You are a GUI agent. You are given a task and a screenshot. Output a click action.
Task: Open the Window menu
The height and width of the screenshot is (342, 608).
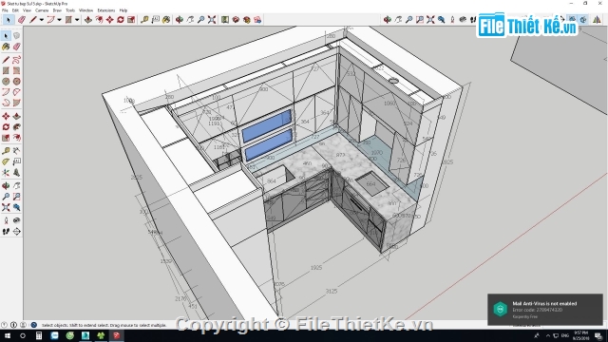pos(85,10)
